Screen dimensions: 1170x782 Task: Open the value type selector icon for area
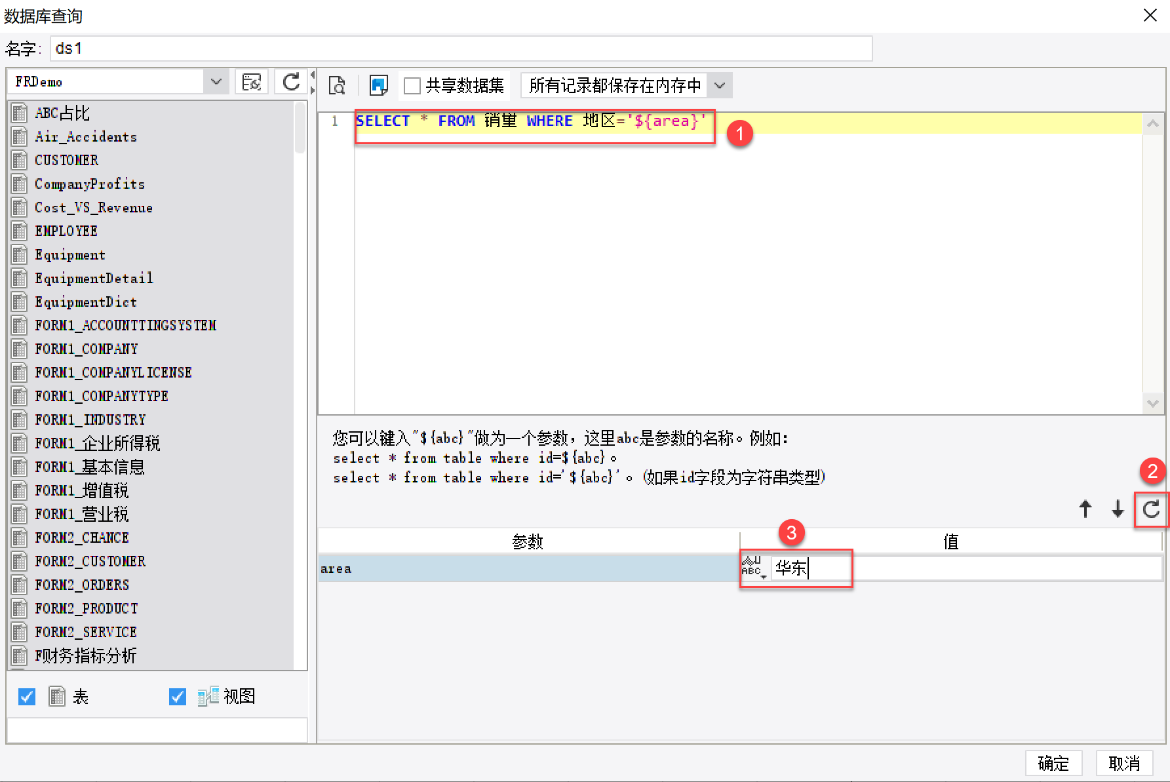tap(753, 567)
